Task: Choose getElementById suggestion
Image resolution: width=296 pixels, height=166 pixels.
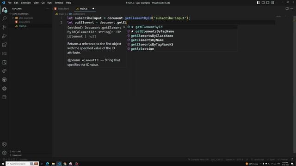Action: [182, 27]
